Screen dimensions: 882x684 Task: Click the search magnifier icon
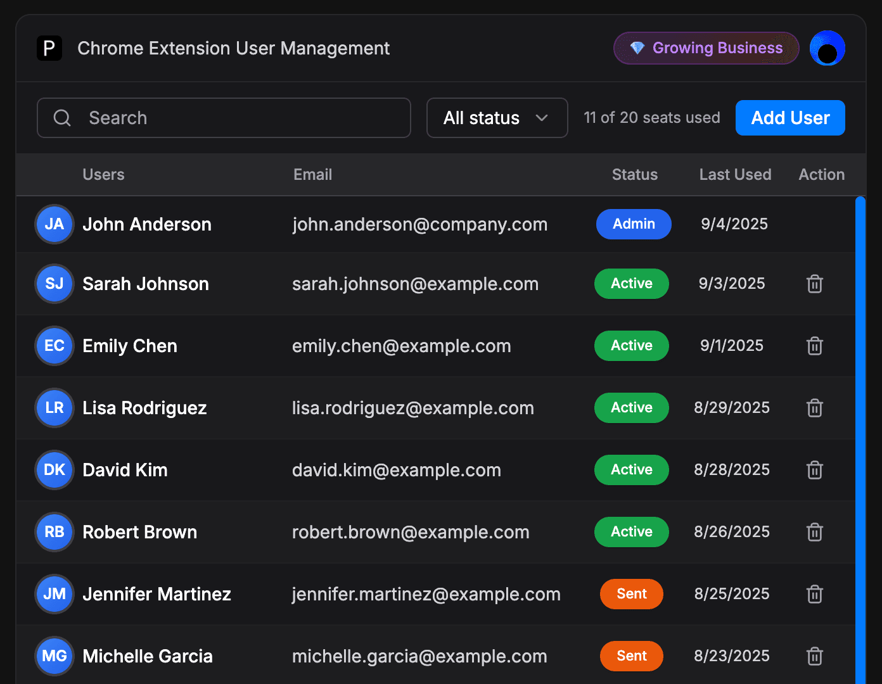pyautogui.click(x=61, y=118)
